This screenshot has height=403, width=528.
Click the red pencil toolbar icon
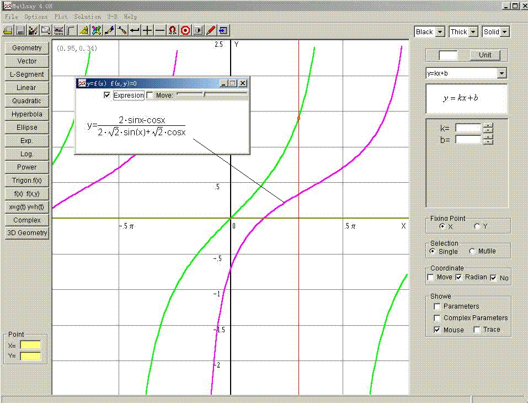pos(210,31)
